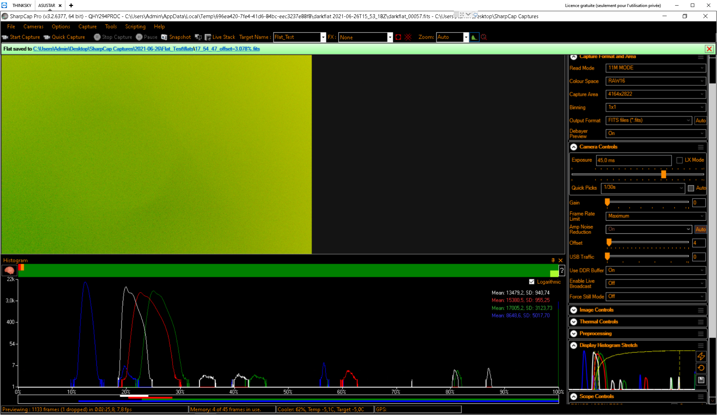The height and width of the screenshot is (415, 717).
Task: Click the Gain slider handle
Action: click(607, 202)
